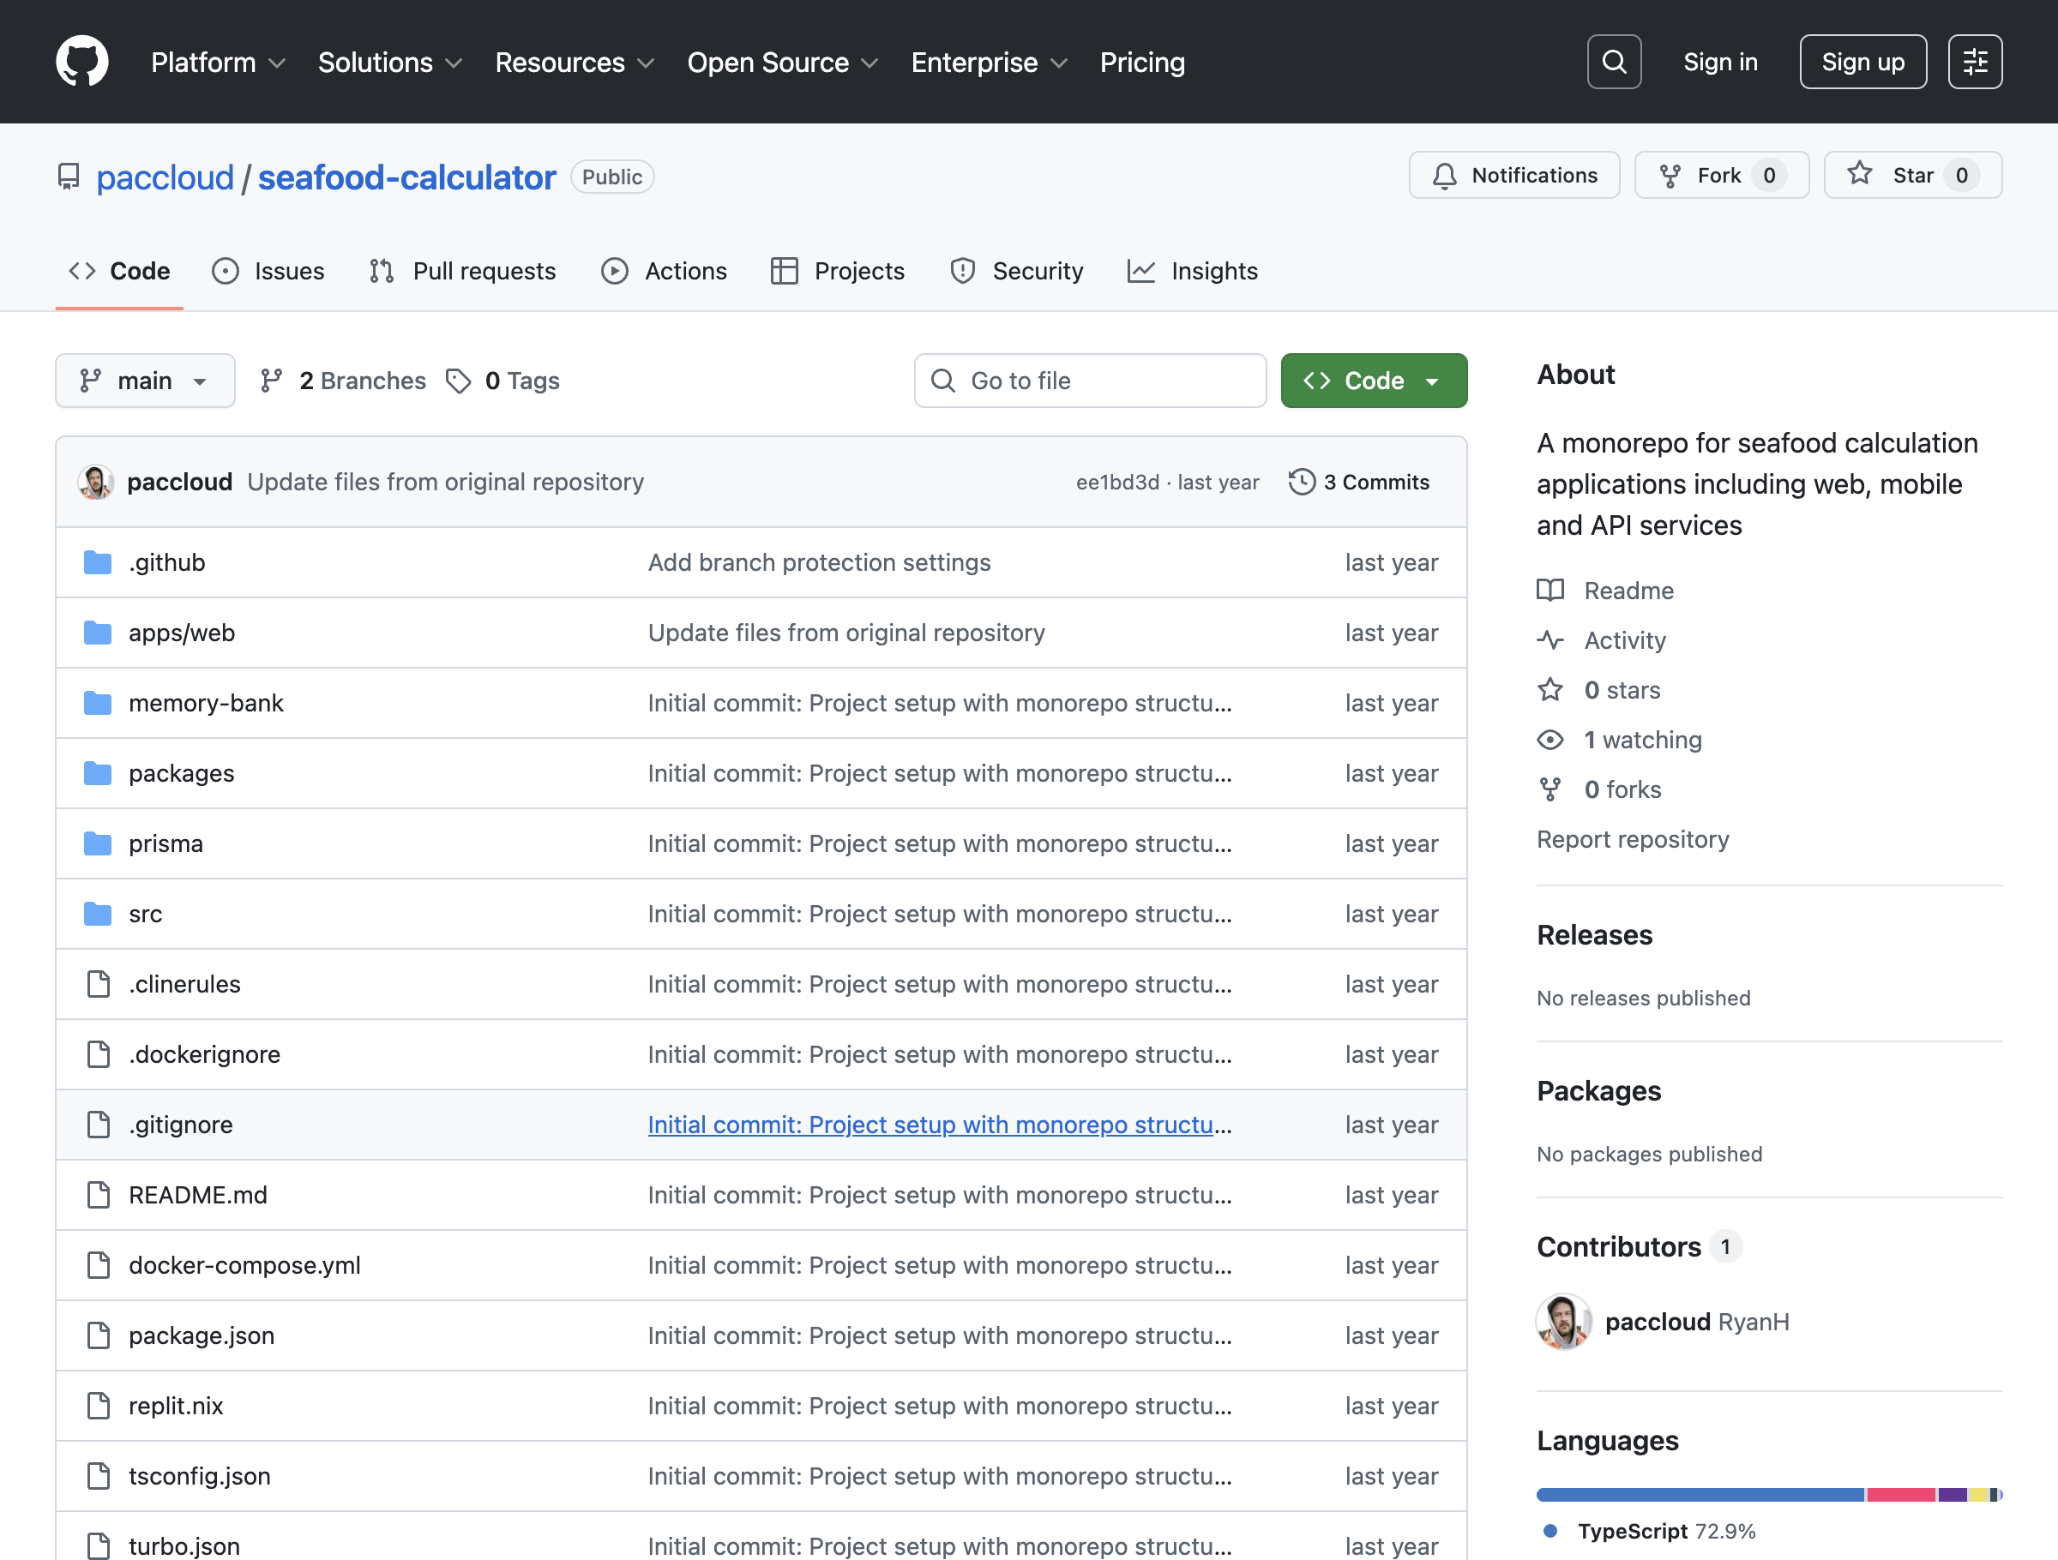Image resolution: width=2058 pixels, height=1560 pixels.
Task: Click paccloud's avatar in the commit row
Action: (95, 482)
